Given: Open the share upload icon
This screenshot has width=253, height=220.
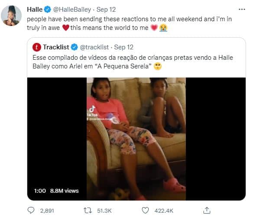Looking at the screenshot, I should point(207,210).
